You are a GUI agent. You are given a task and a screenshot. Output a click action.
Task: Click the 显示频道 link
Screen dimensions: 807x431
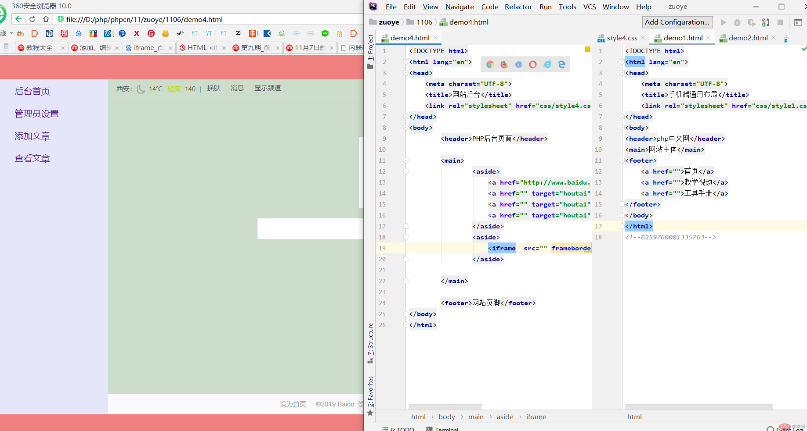pos(268,88)
